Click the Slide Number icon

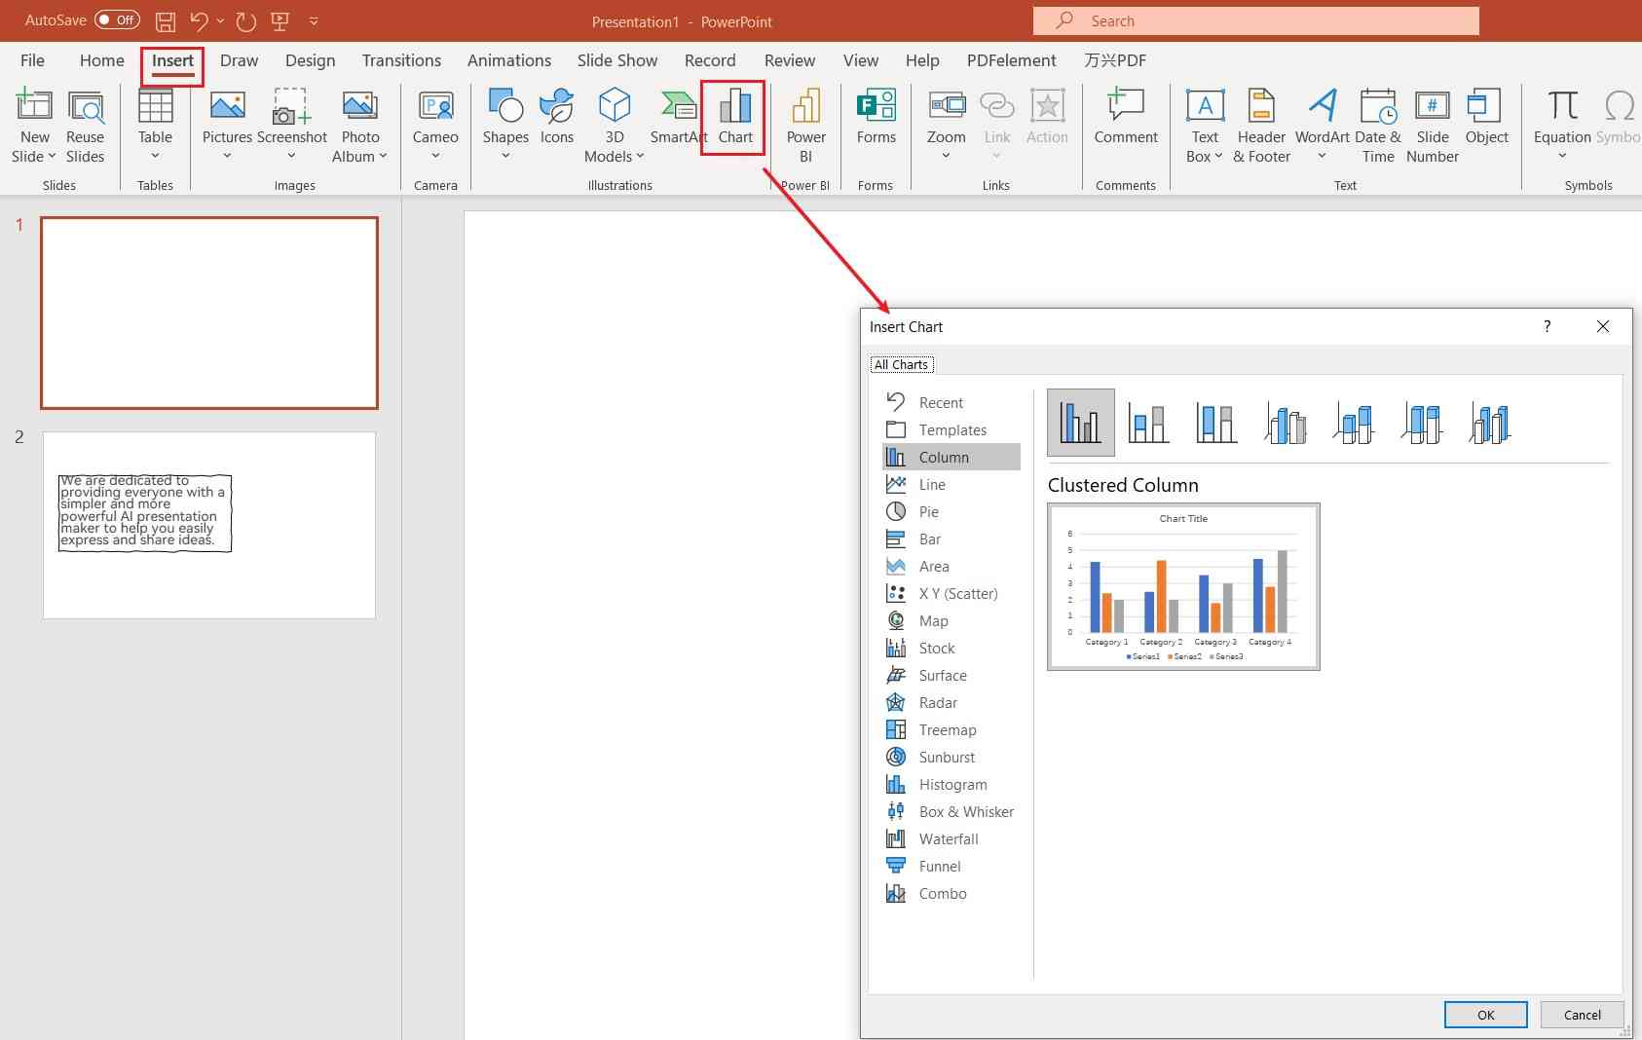pos(1433,106)
